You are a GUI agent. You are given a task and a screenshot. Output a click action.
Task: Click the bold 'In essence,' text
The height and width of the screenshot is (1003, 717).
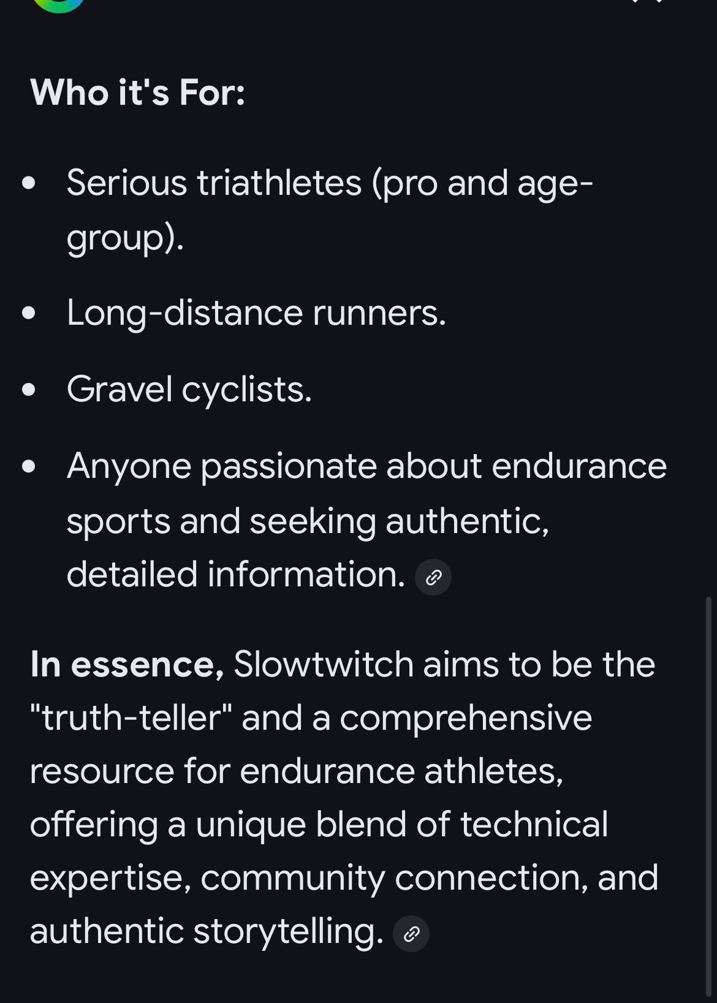click(x=127, y=665)
